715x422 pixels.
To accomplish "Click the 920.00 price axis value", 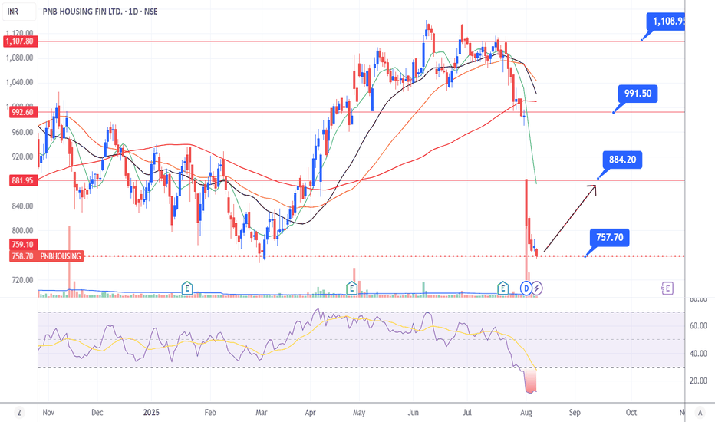I will pyautogui.click(x=22, y=157).
